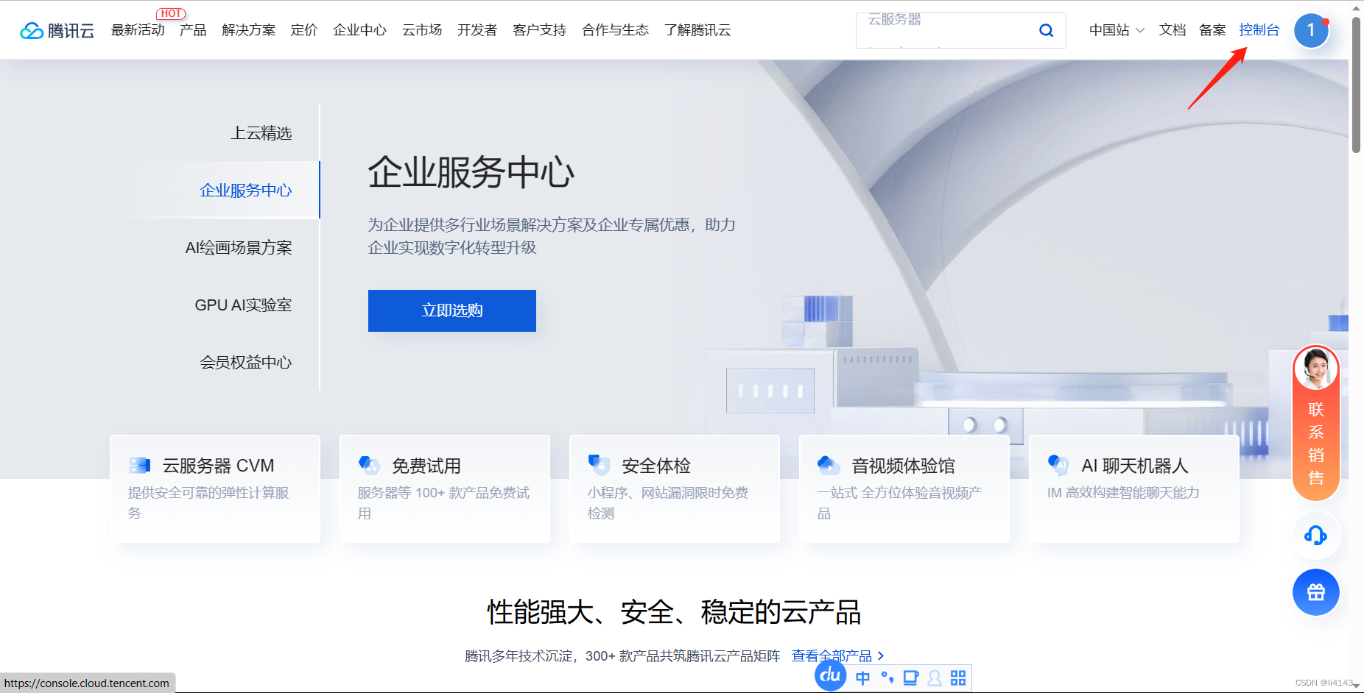Select the AI绘画场景方案 banner tab
The width and height of the screenshot is (1364, 693).
coord(239,247)
